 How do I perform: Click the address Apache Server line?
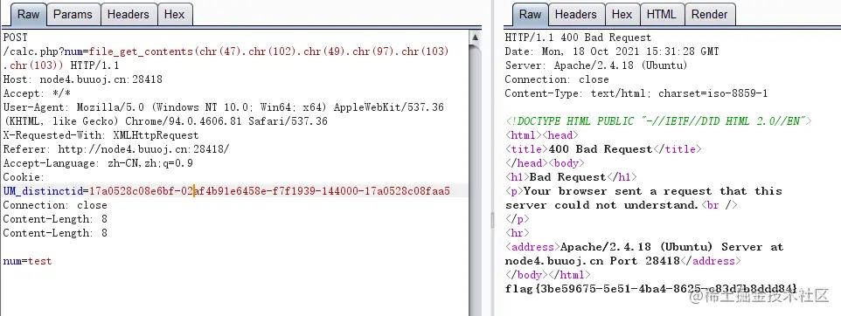click(644, 254)
